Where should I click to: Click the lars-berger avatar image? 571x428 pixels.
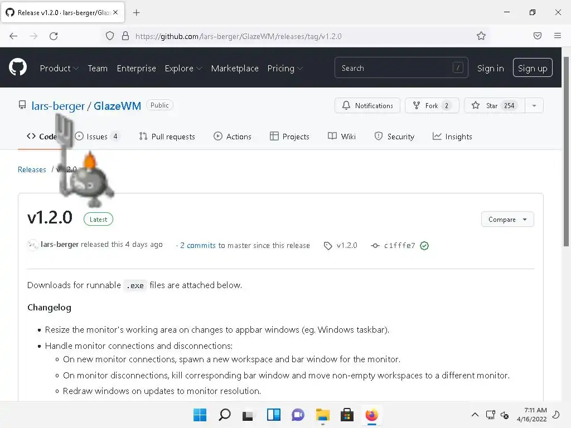tap(32, 245)
